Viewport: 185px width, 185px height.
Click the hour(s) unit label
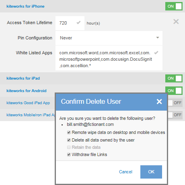click(93, 23)
